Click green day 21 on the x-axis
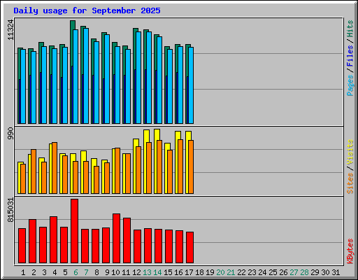 (x=231, y=272)
